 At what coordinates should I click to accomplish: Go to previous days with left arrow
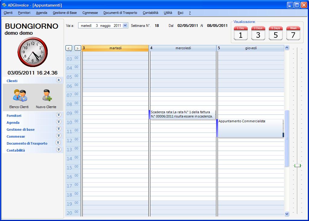point(69,48)
